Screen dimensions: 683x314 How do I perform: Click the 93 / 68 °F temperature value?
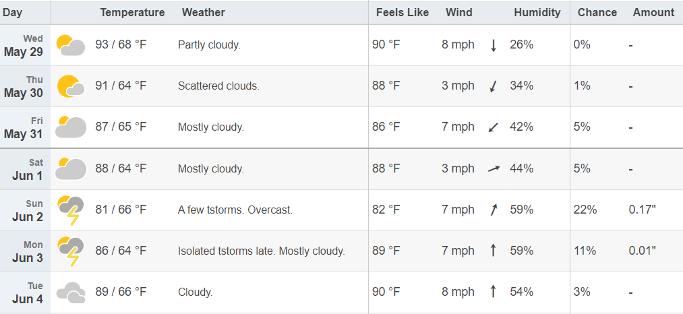[x=121, y=45]
